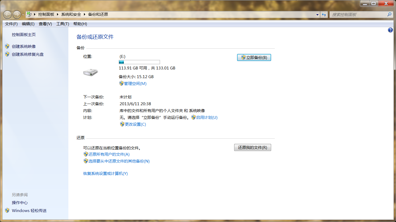Click the hard drive icon for backup location E:
This screenshot has height=222, width=396.
(x=90, y=73)
